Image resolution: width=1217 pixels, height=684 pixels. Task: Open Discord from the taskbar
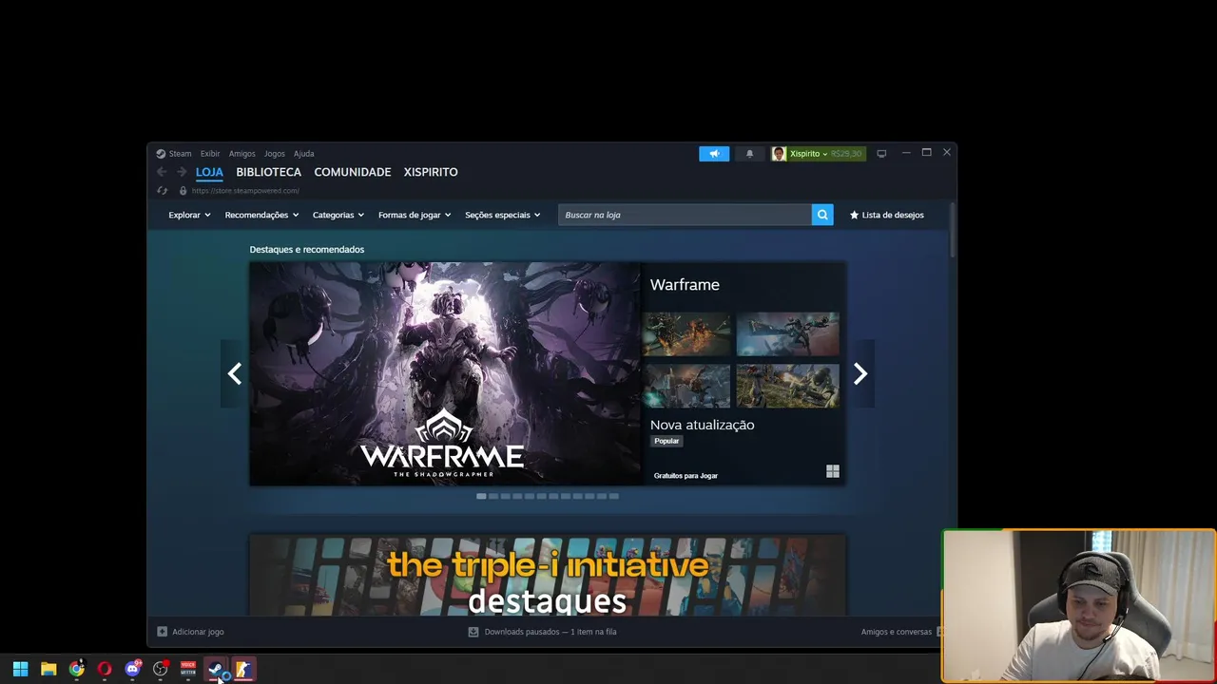(x=132, y=669)
